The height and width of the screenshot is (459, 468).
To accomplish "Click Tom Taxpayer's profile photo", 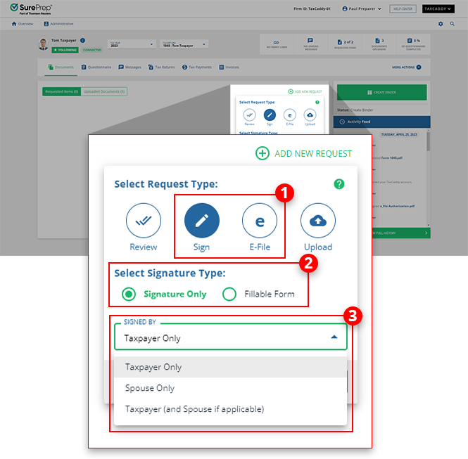I will 44,44.
